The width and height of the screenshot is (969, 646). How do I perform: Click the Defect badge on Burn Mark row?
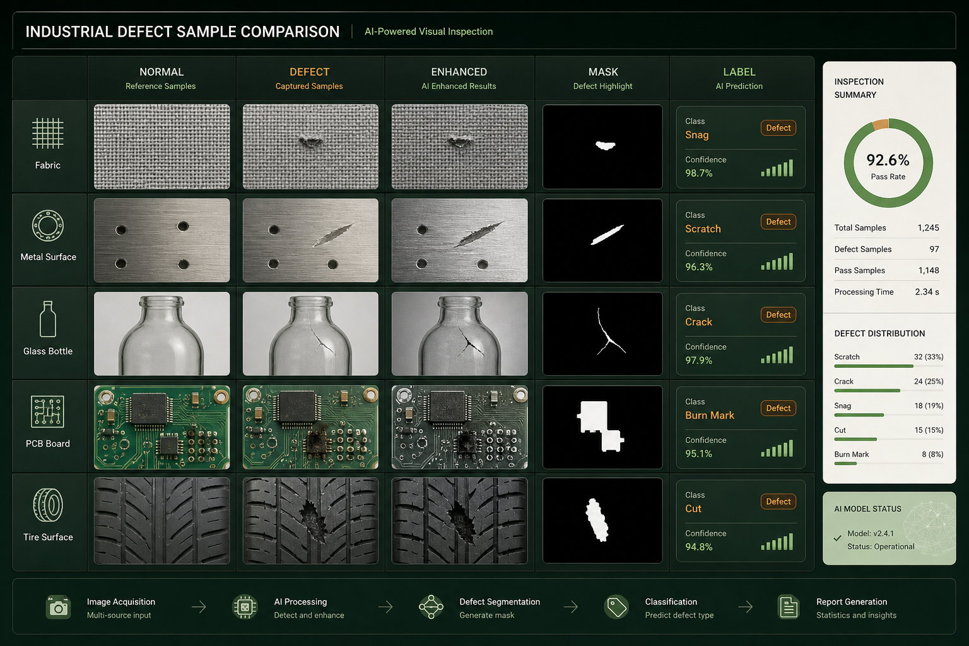coord(778,408)
